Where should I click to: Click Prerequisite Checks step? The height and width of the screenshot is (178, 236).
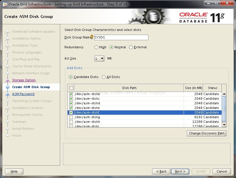pyautogui.click(x=27, y=115)
